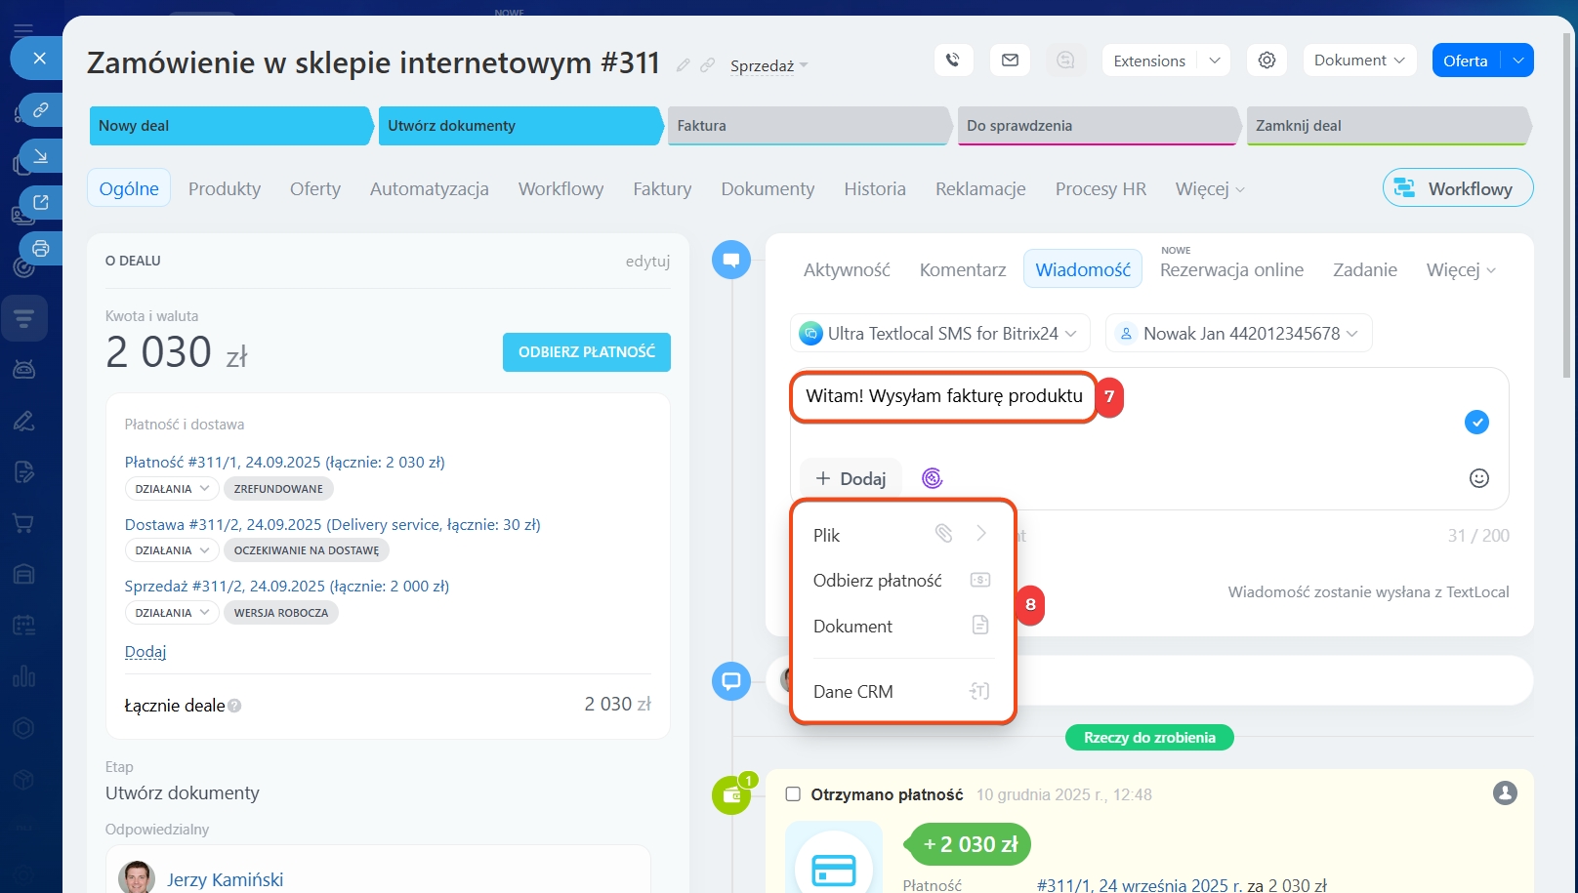Copy deal link using chain icon
Image resolution: width=1578 pixels, height=893 pixels.
[708, 65]
